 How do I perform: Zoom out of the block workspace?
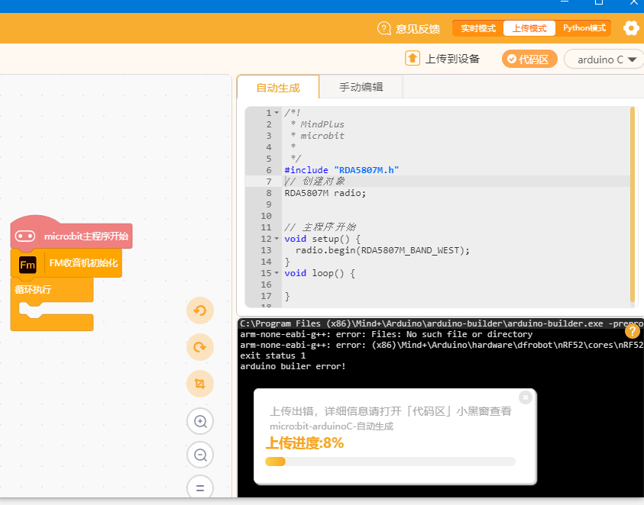pos(200,455)
